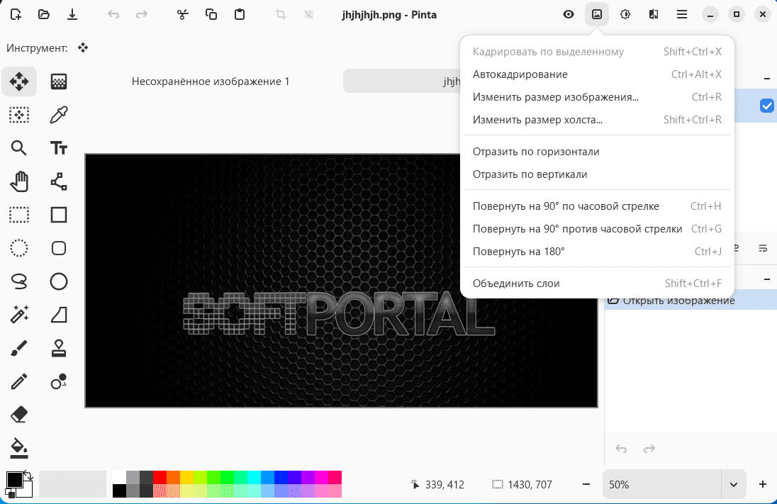This screenshot has width=777, height=504.
Task: Paste from clipboard icon
Action: point(240,14)
